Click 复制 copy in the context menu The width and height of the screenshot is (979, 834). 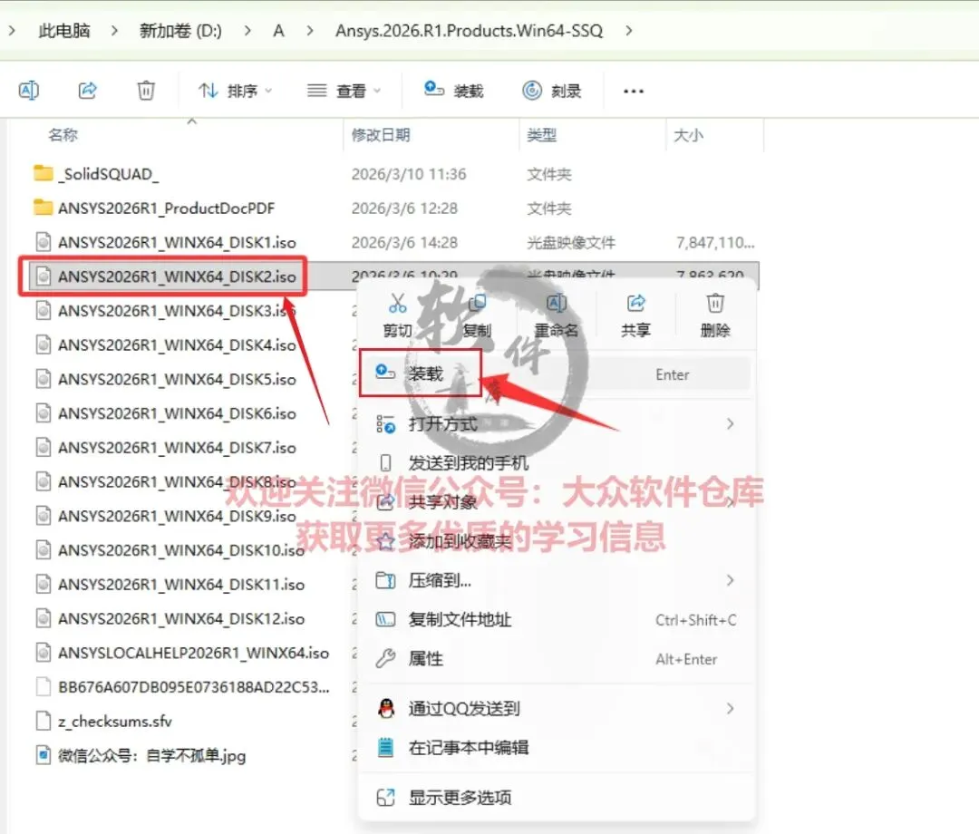click(x=477, y=315)
